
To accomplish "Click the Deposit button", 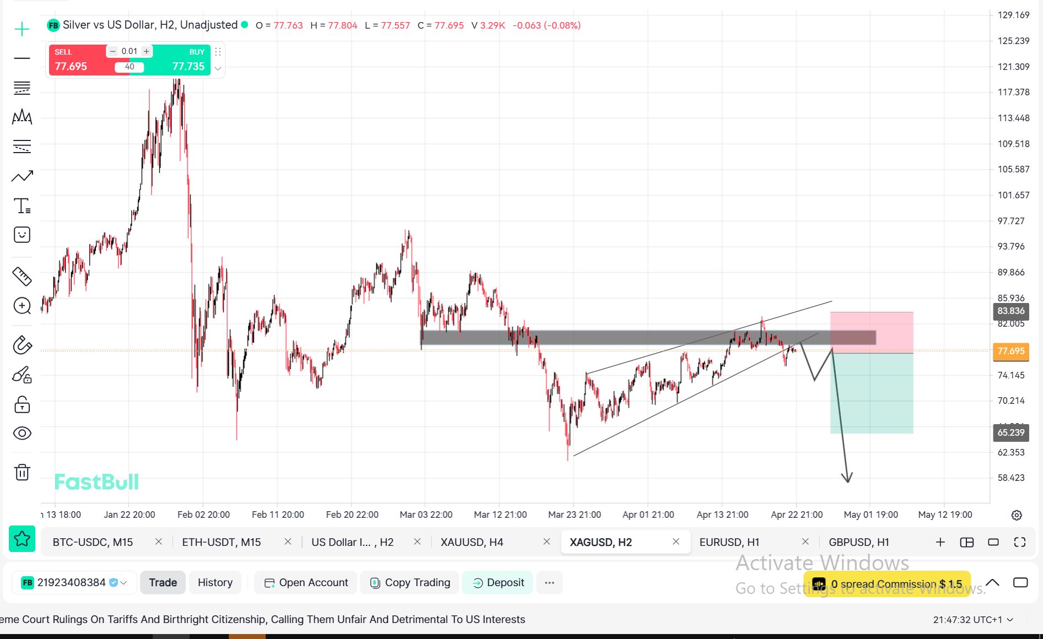I will click(498, 583).
